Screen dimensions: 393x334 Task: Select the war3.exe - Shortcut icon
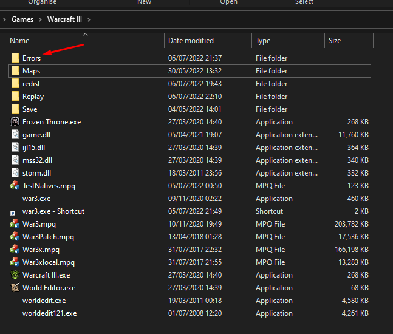[13, 212]
